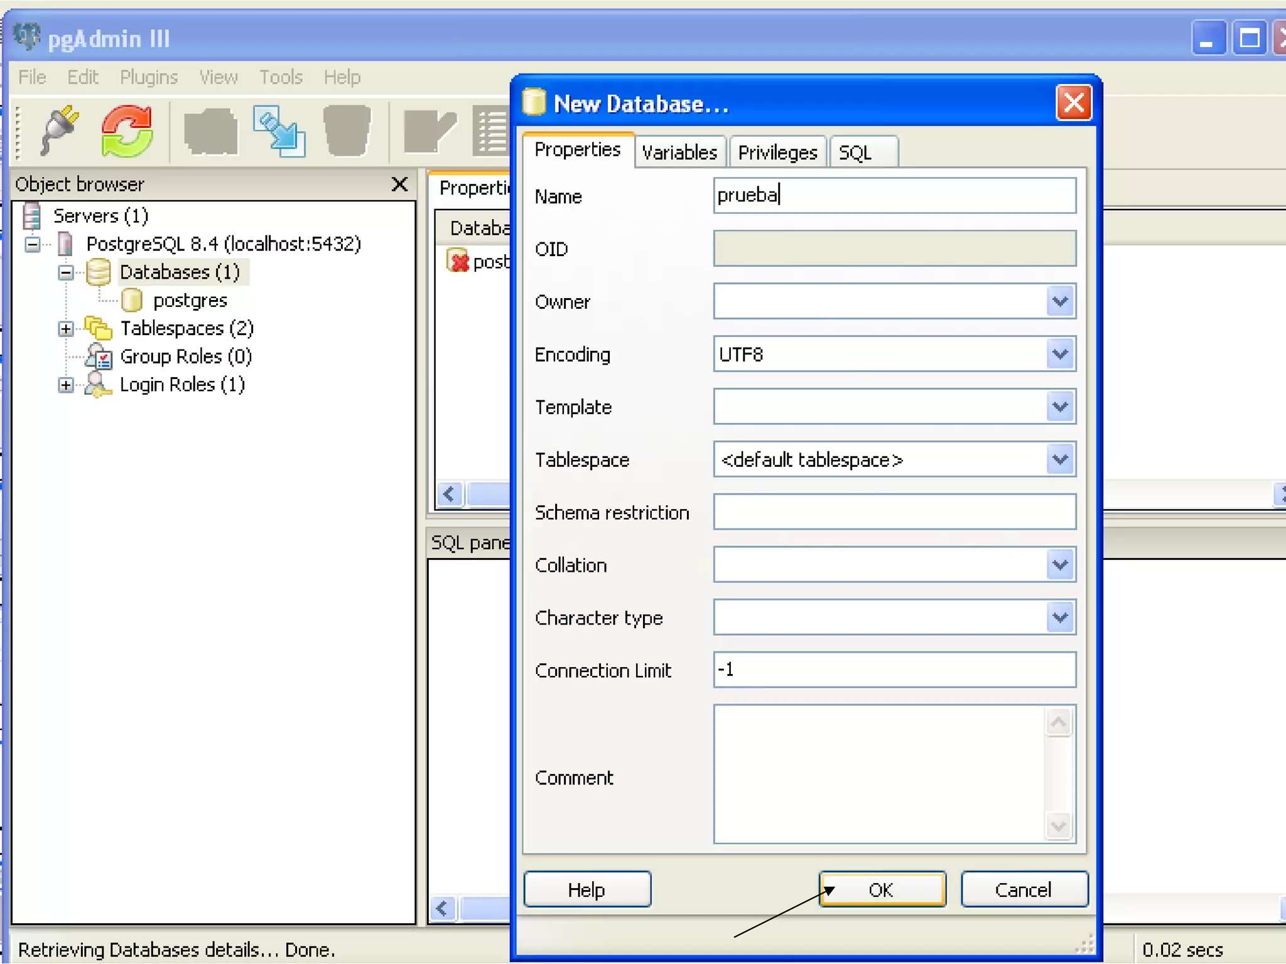1286x964 pixels.
Task: Switch to the Variables tab
Action: 679,153
